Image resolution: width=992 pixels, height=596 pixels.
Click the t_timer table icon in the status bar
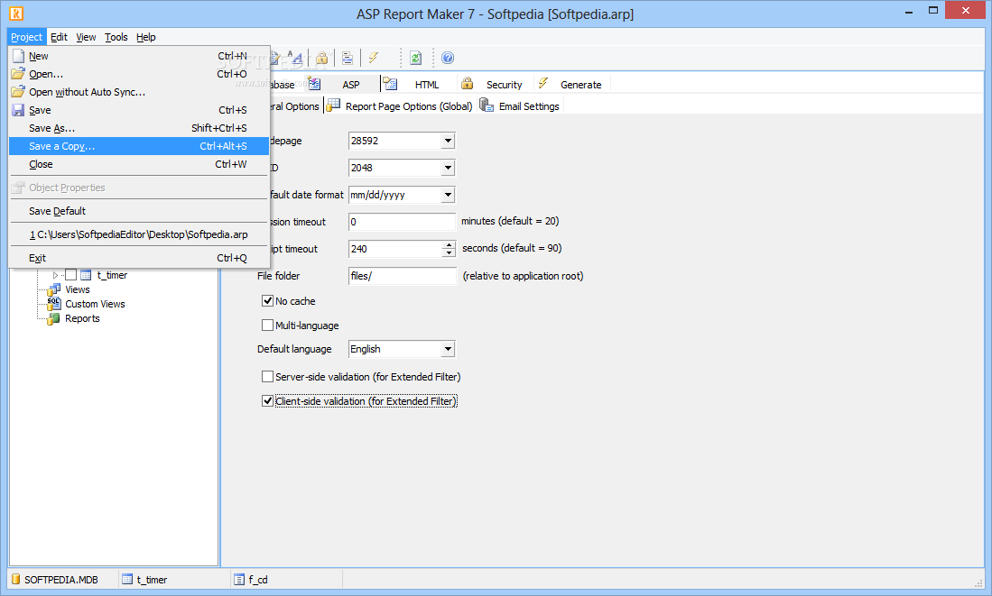click(x=127, y=580)
